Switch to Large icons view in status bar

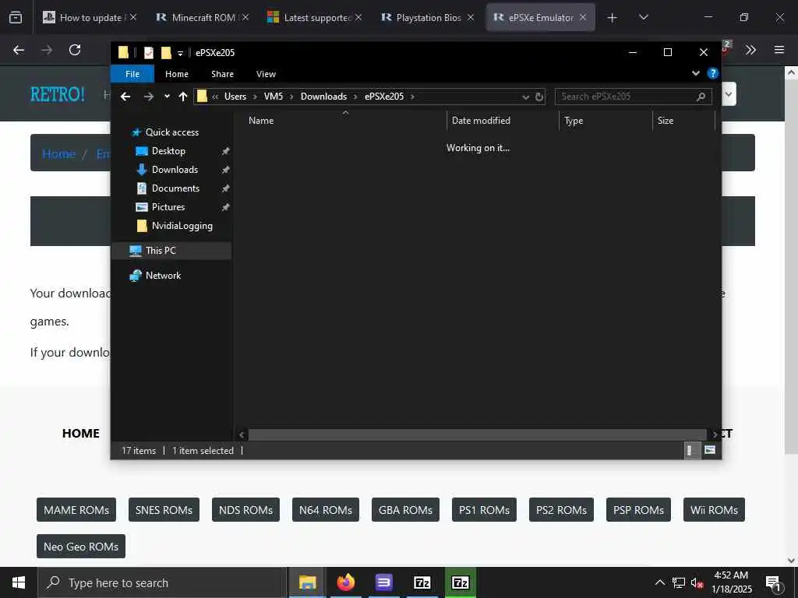pos(710,451)
